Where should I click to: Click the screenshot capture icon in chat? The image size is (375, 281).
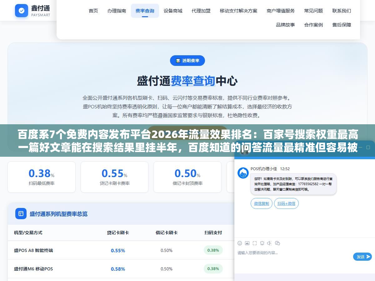tap(255, 243)
